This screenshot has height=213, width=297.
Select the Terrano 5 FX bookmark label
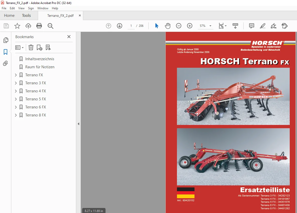coord(36,99)
